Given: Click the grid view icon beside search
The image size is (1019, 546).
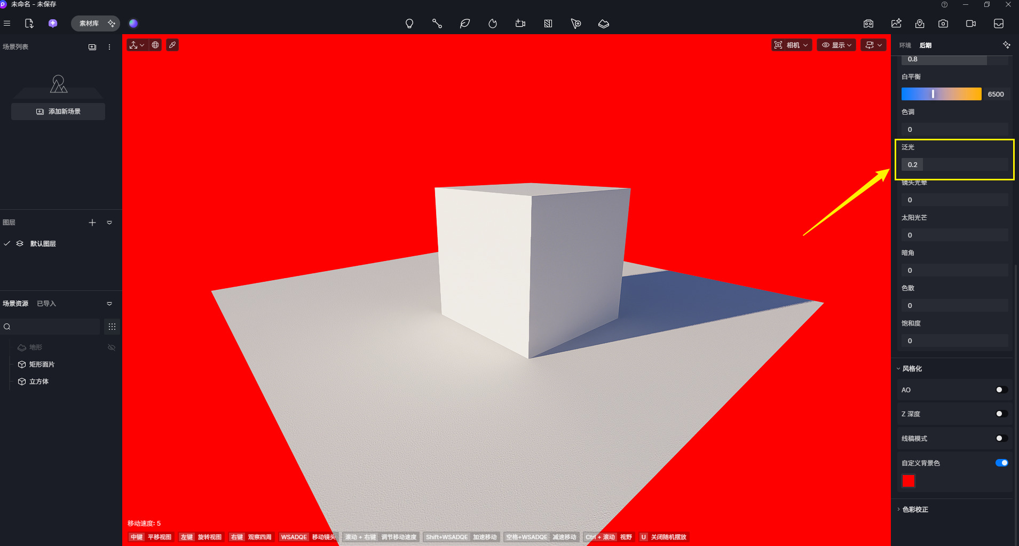Looking at the screenshot, I should tap(112, 327).
